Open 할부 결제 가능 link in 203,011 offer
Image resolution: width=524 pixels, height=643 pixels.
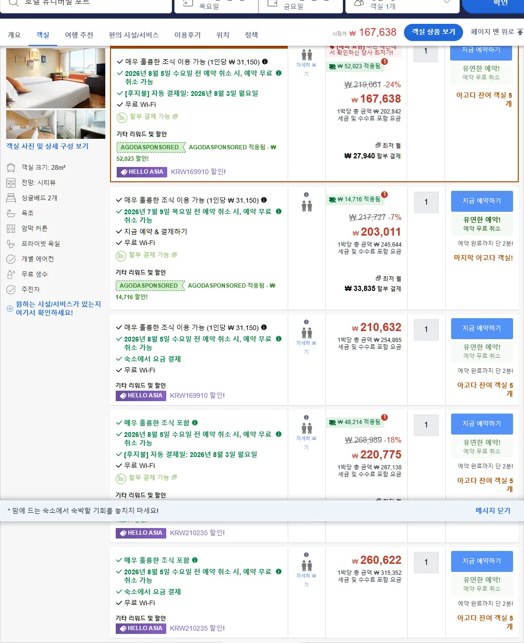[152, 255]
